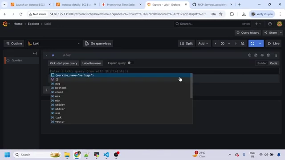Click the Split button
285x160 pixels.
point(186,44)
